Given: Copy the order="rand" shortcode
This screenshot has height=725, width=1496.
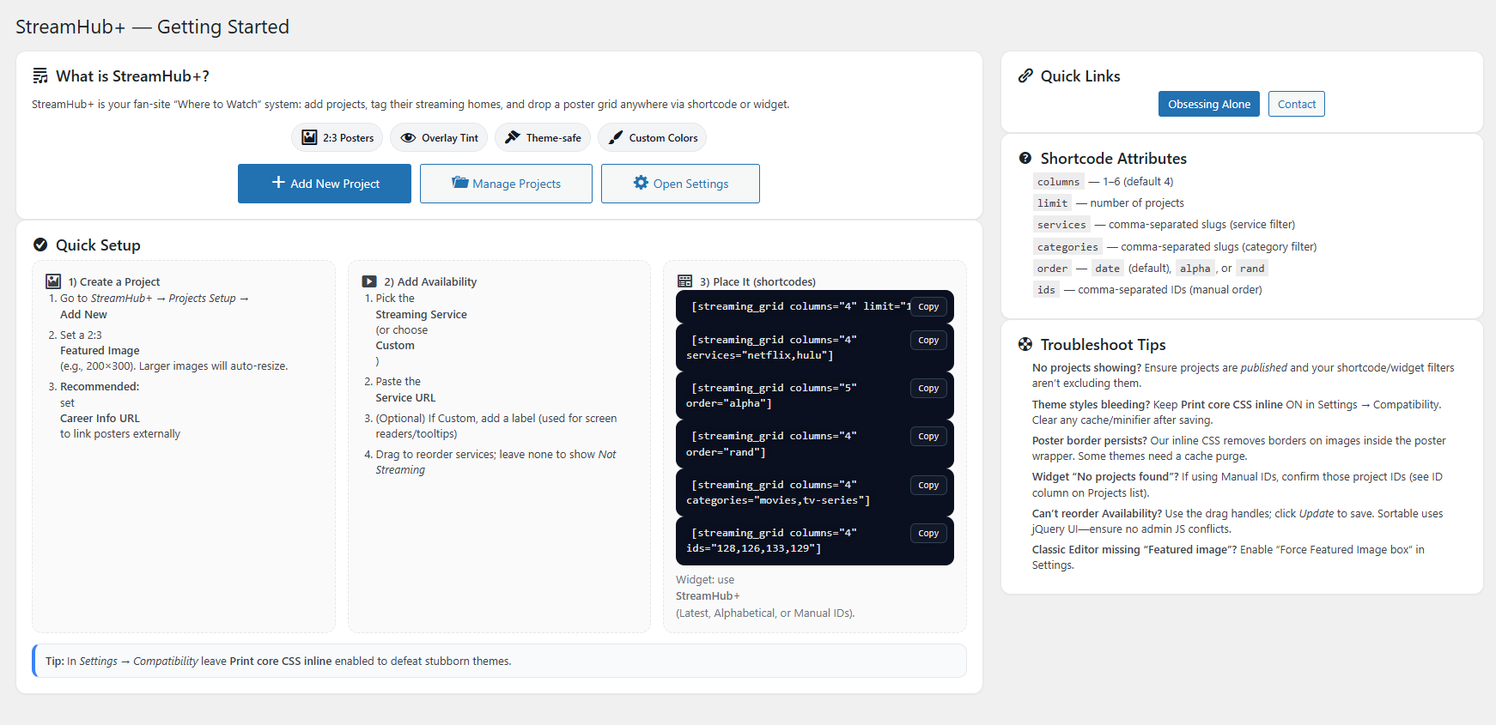Looking at the screenshot, I should [x=928, y=437].
